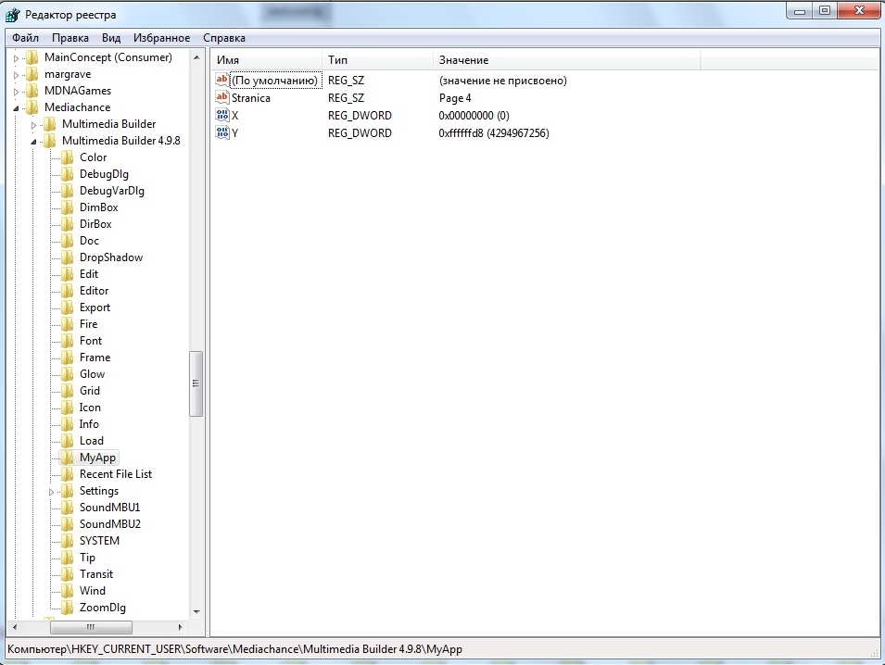Select the Icon key label
This screenshot has height=665, width=885.
pyautogui.click(x=90, y=408)
